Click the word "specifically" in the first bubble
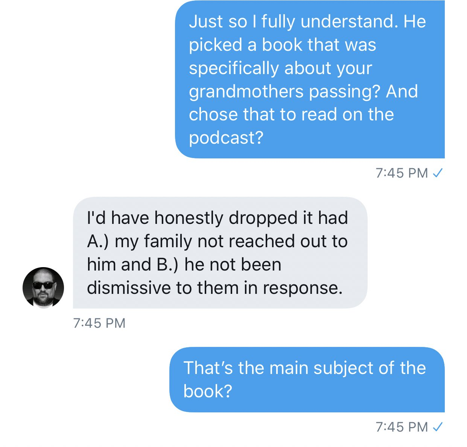 pyautogui.click(x=234, y=68)
